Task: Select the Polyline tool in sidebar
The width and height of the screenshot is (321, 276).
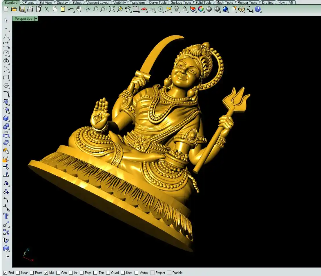Action: (x=6, y=37)
